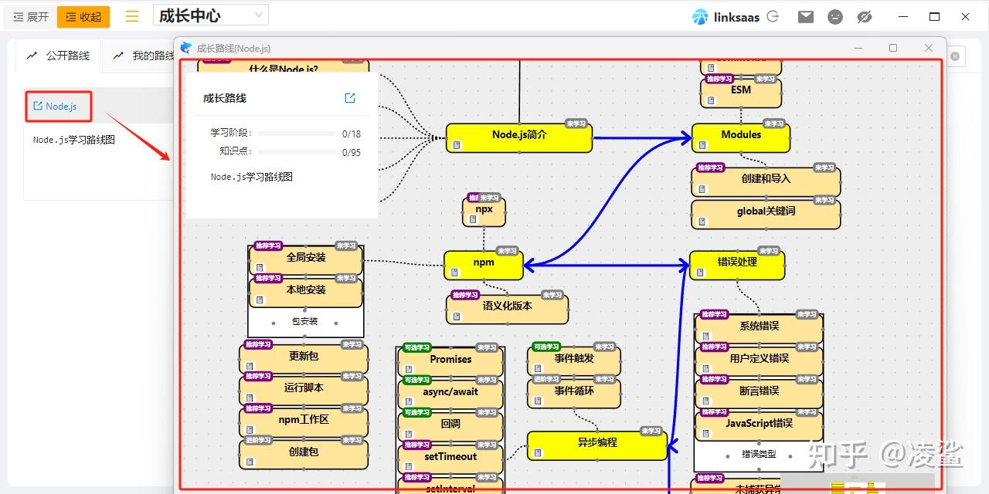Select the Node.js简介 roadmap node
The width and height of the screenshot is (989, 494).
(x=519, y=137)
